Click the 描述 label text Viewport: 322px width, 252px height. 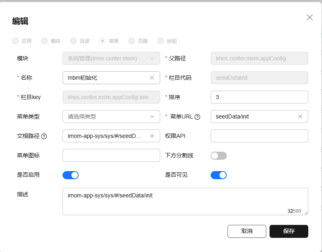(23, 194)
